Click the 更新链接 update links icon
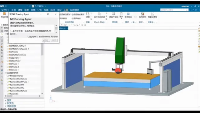This screenshot has width=200, height=113. (x=76, y=18)
